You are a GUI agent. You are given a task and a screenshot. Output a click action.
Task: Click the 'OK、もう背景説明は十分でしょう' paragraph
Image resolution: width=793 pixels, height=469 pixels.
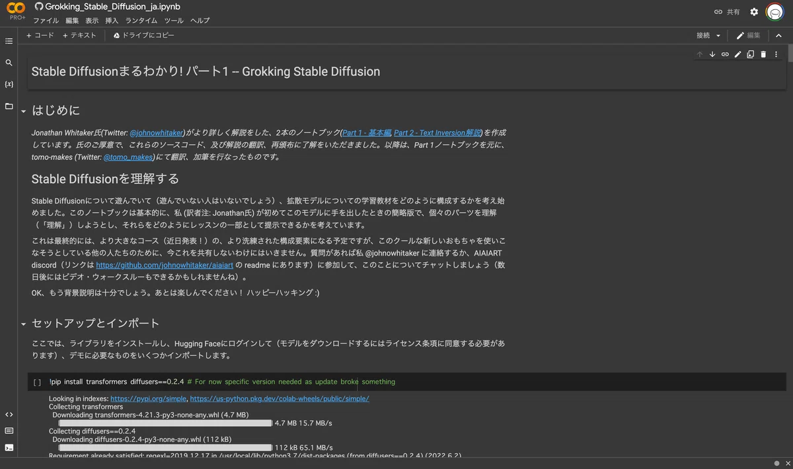(175, 293)
